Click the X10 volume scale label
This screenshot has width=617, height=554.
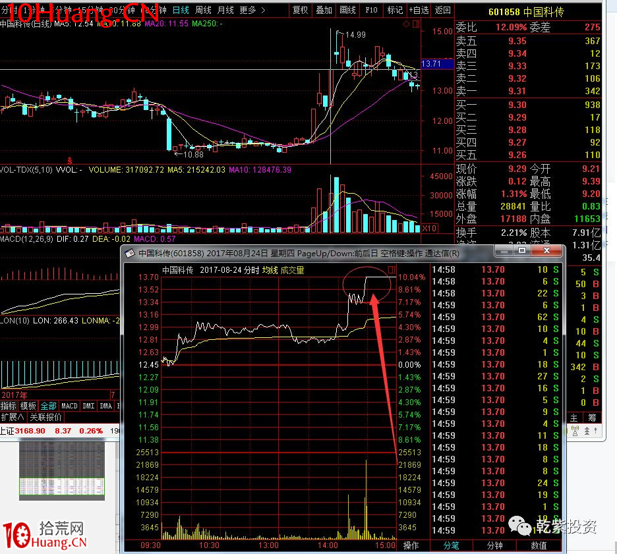click(x=429, y=229)
